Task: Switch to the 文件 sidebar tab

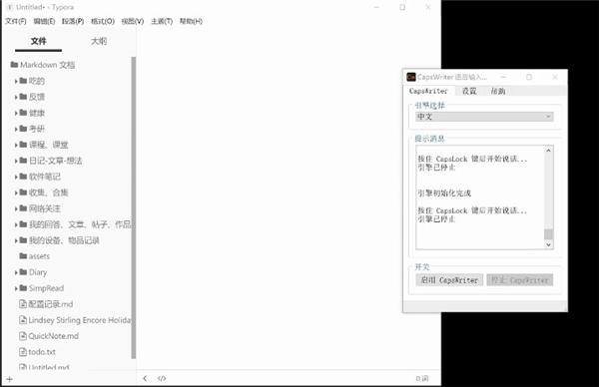Action: click(x=39, y=41)
